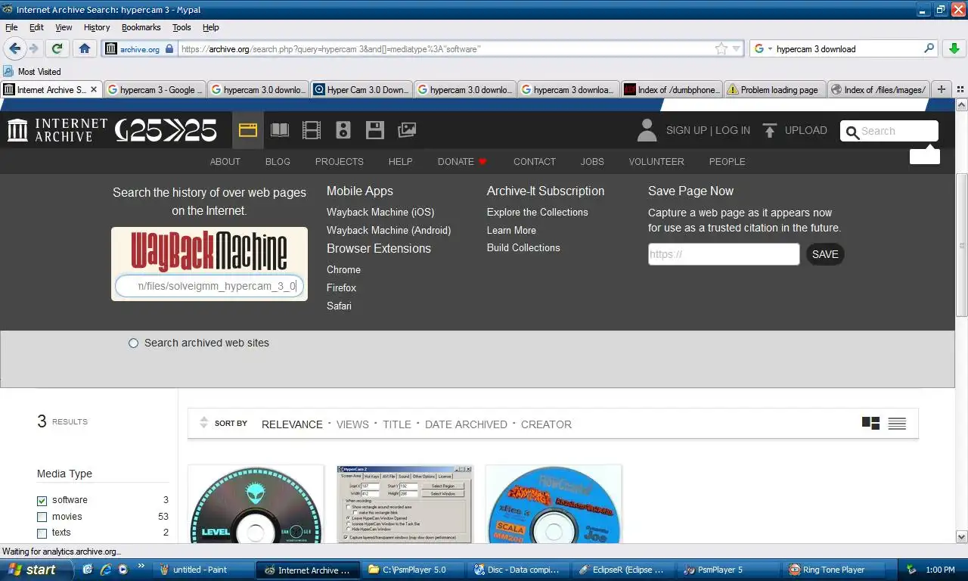
Task: Switch results to tile view icon
Action: click(x=870, y=424)
